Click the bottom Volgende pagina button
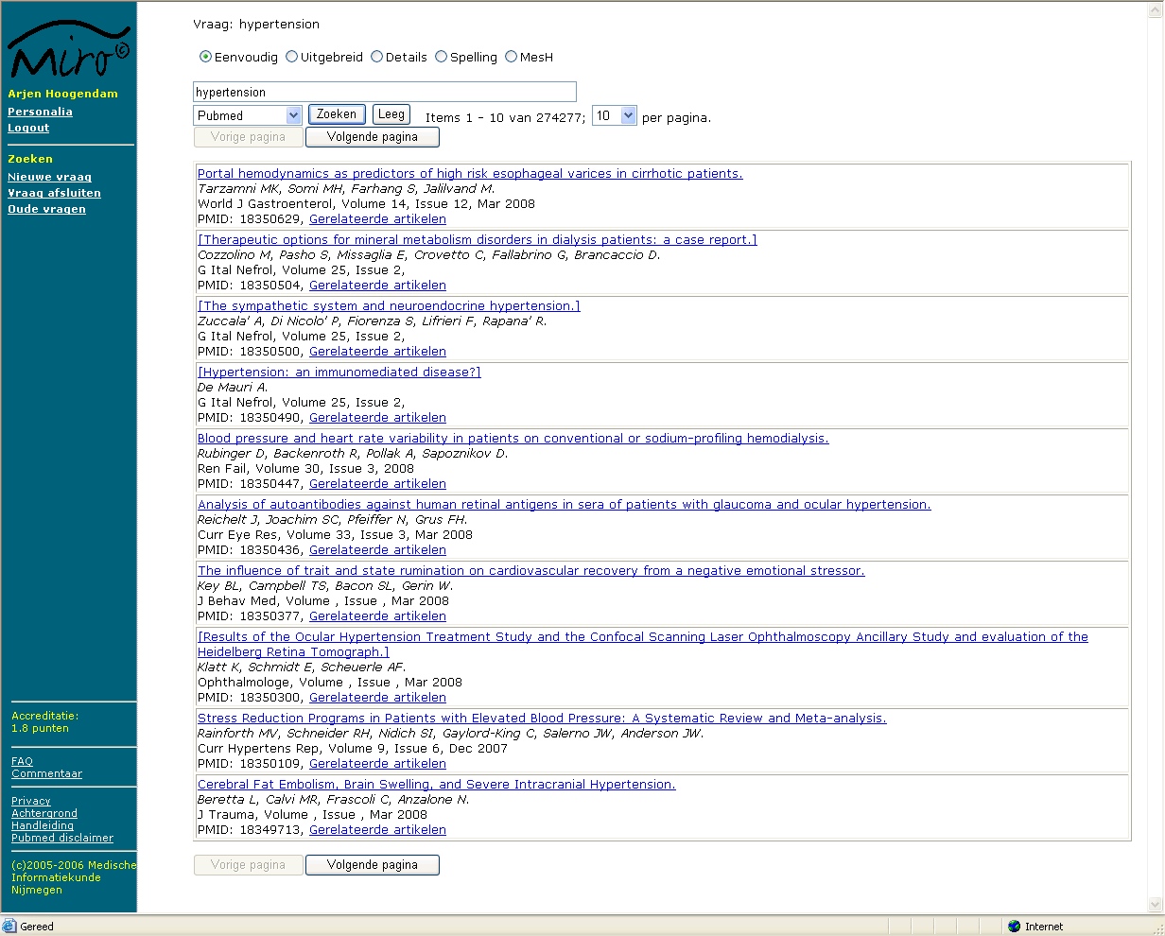 [x=373, y=865]
